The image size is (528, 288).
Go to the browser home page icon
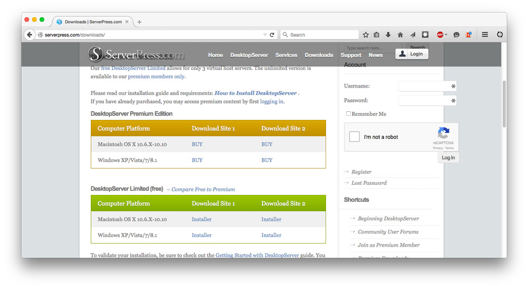[x=400, y=35]
